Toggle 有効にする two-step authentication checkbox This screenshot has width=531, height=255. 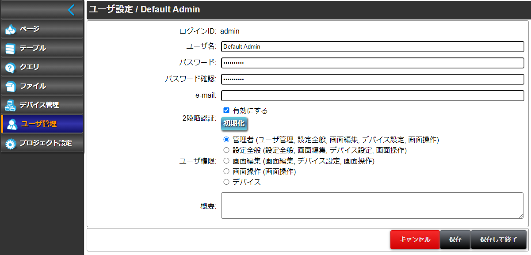(226, 110)
